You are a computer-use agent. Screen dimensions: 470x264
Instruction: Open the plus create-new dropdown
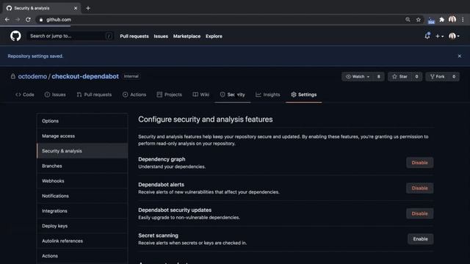pos(439,36)
